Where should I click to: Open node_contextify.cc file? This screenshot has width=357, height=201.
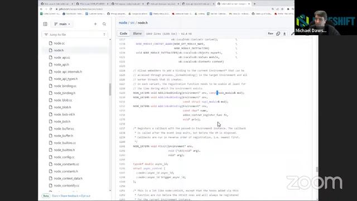click(x=66, y=185)
